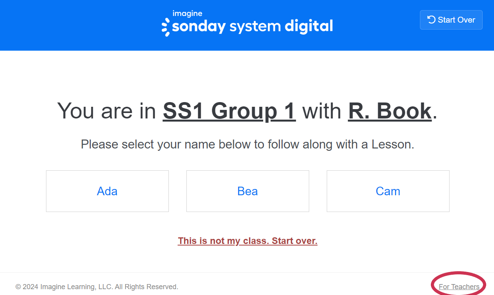494x295 pixels.
Task: Click the word "with" in the heading
Action: pyautogui.click(x=322, y=111)
